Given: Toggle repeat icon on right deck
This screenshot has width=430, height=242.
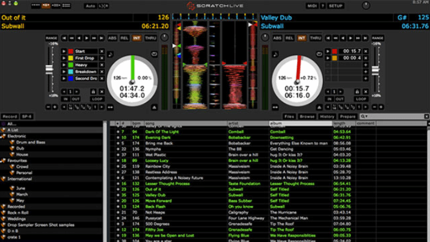Looking at the screenshot, I should tap(319, 54).
